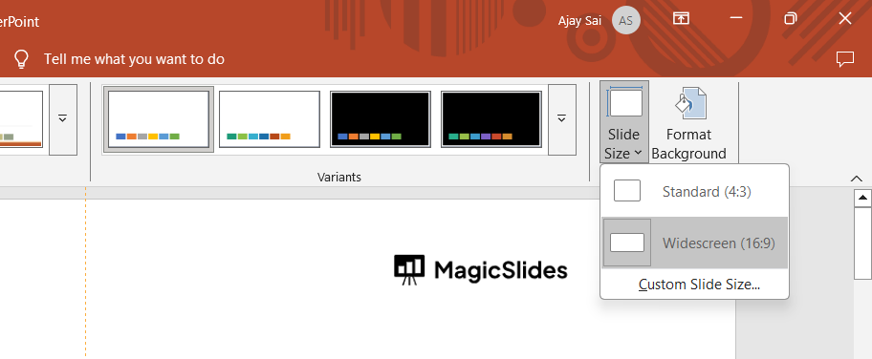The image size is (872, 359).
Task: Open the Comments speech bubble icon
Action: pyautogui.click(x=845, y=59)
